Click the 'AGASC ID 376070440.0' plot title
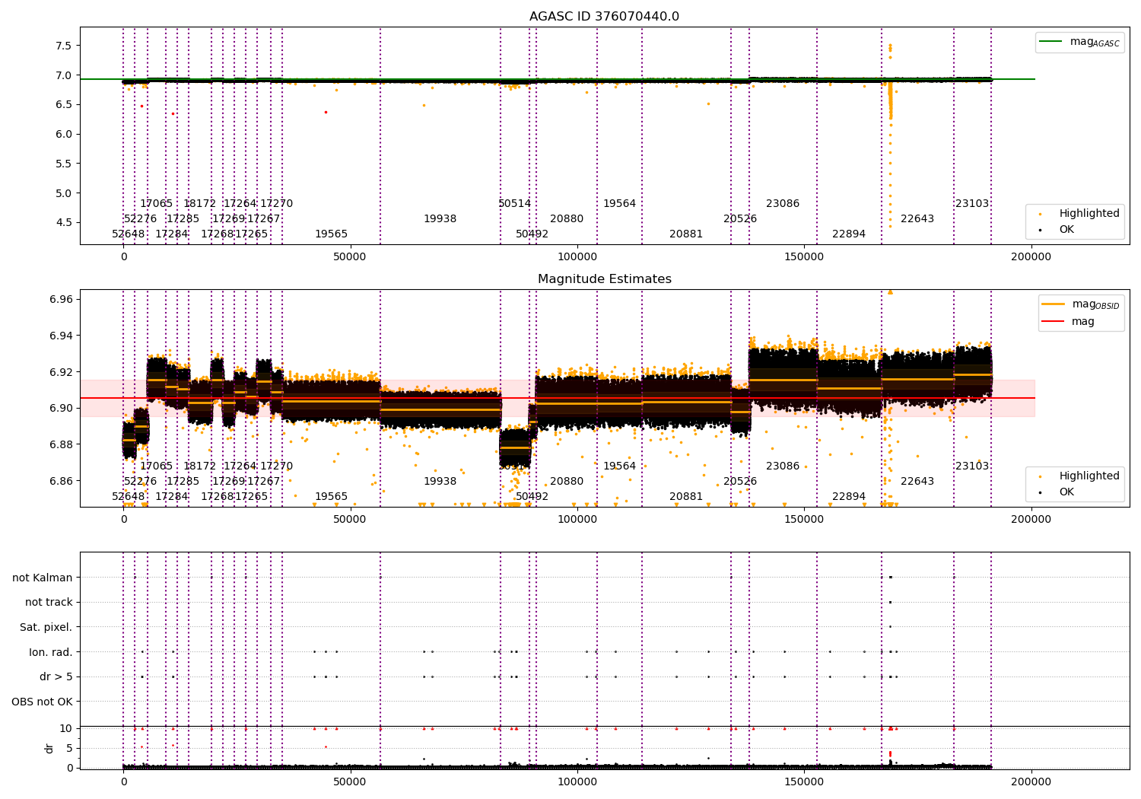 (x=604, y=17)
